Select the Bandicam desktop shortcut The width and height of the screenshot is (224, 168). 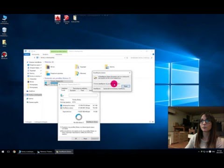click(x=4, y=56)
